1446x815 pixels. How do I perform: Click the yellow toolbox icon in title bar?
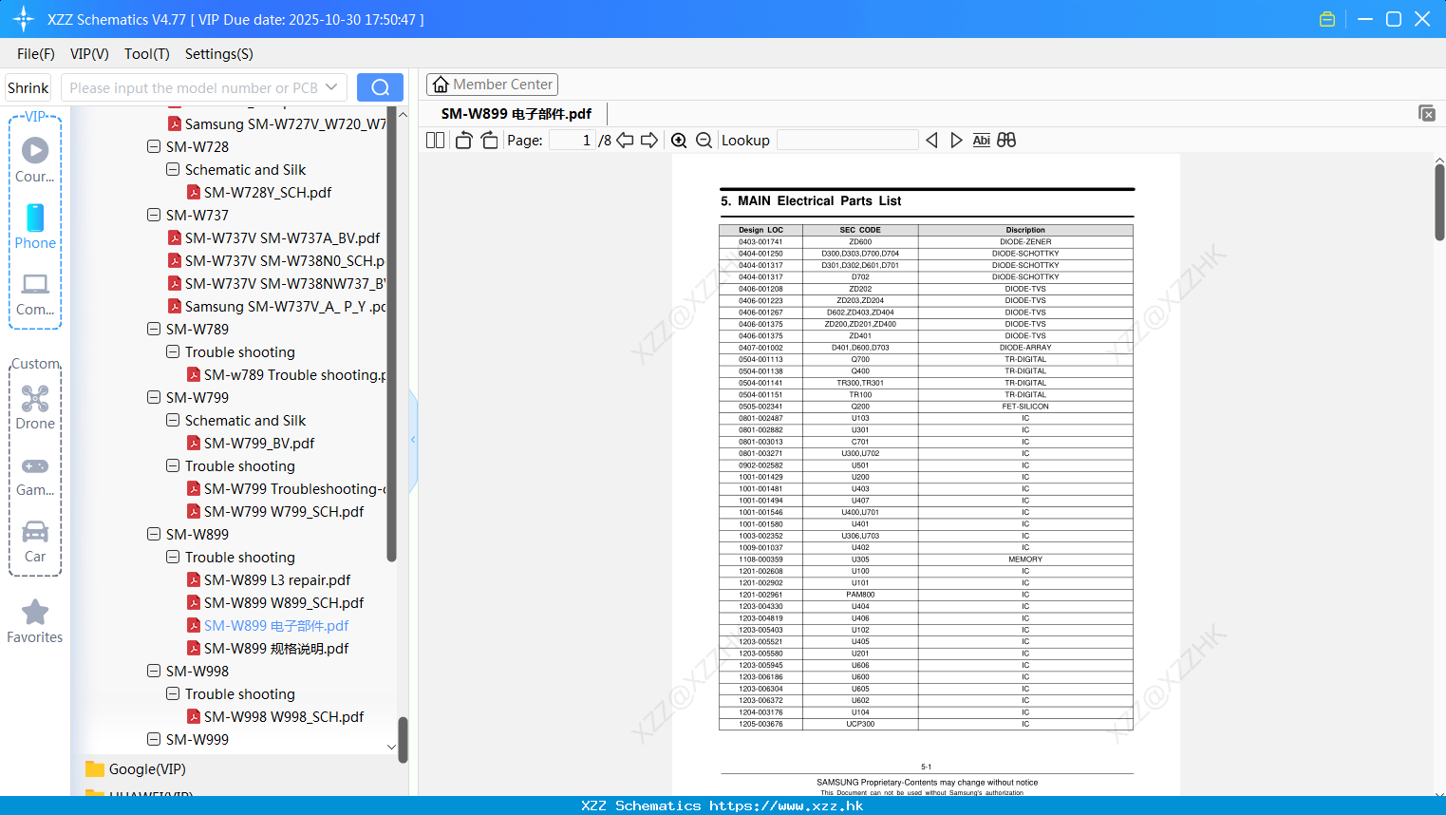click(x=1327, y=19)
